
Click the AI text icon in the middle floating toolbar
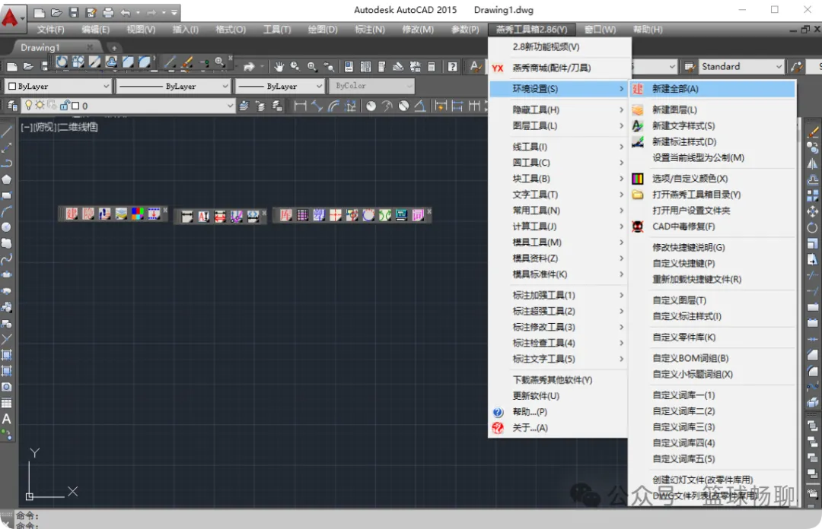pos(203,217)
